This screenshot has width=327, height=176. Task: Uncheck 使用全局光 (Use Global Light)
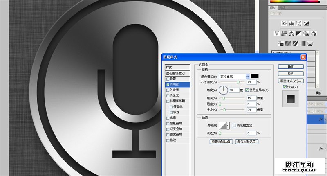(x=247, y=90)
